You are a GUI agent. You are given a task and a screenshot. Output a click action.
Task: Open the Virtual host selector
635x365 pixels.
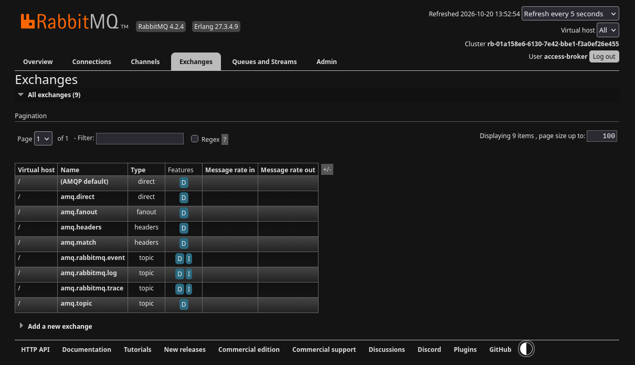click(608, 30)
